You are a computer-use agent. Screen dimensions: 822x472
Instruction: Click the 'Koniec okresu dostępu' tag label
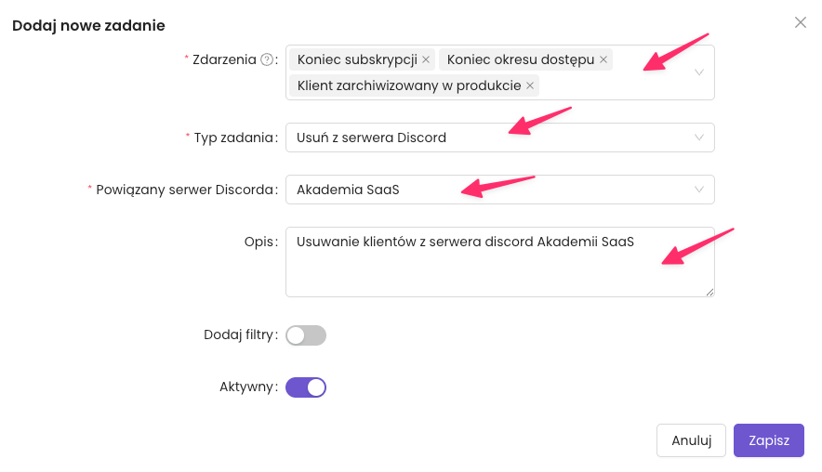point(520,59)
